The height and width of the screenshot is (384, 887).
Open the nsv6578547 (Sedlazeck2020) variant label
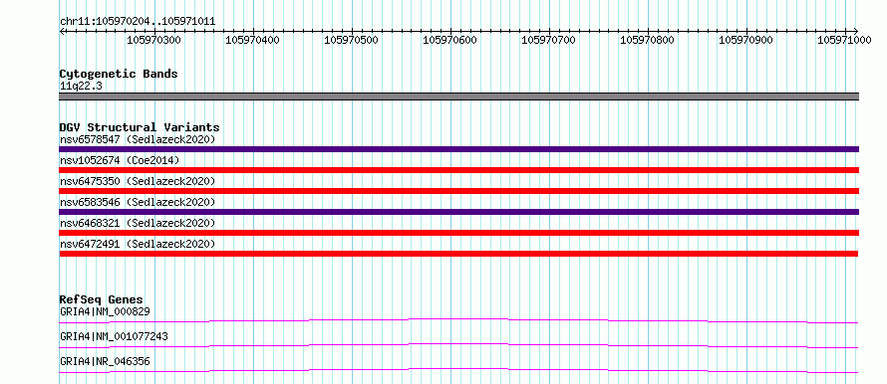(x=138, y=139)
